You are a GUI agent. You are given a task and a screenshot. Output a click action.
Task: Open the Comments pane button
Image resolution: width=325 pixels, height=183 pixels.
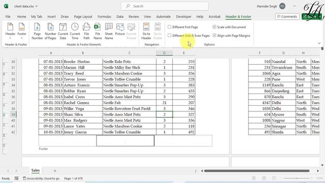287,17
